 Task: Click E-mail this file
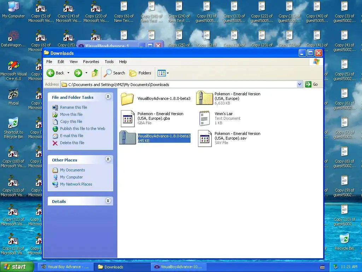[x=71, y=136]
